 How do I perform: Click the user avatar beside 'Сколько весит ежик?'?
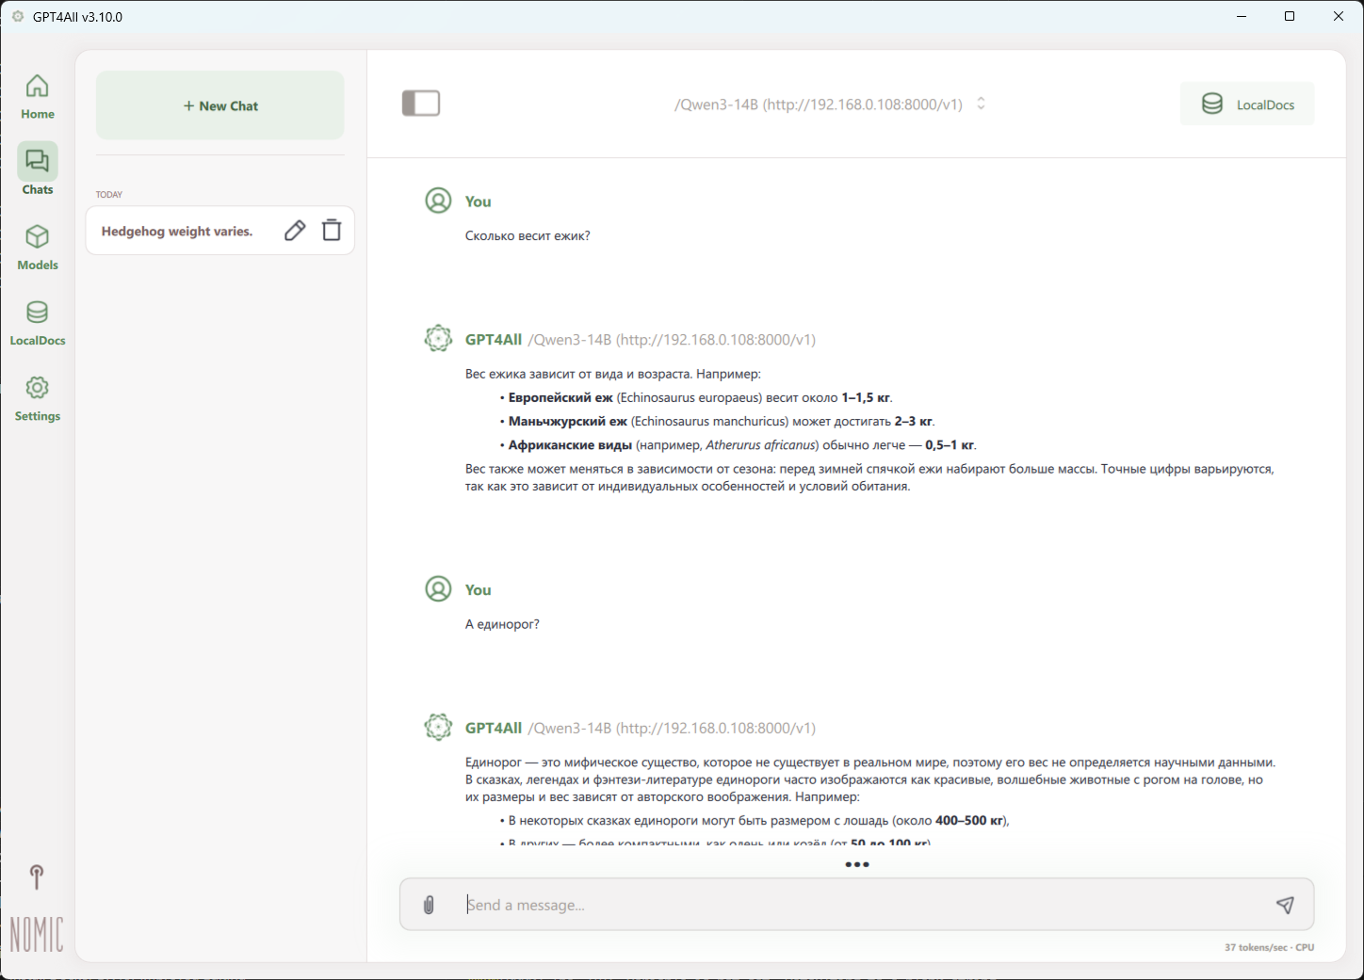pos(438,201)
